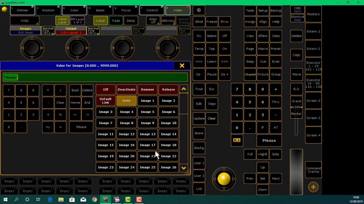Open MAtricks options
The image size is (364, 204).
click(168, 21)
